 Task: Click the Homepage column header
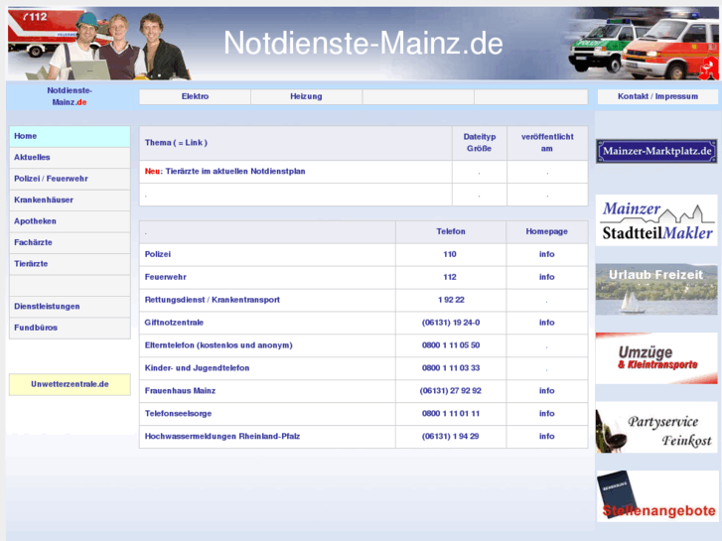pos(546,231)
